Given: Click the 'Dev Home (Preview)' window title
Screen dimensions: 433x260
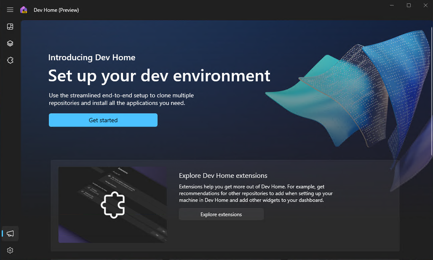Looking at the screenshot, I should point(56,10).
